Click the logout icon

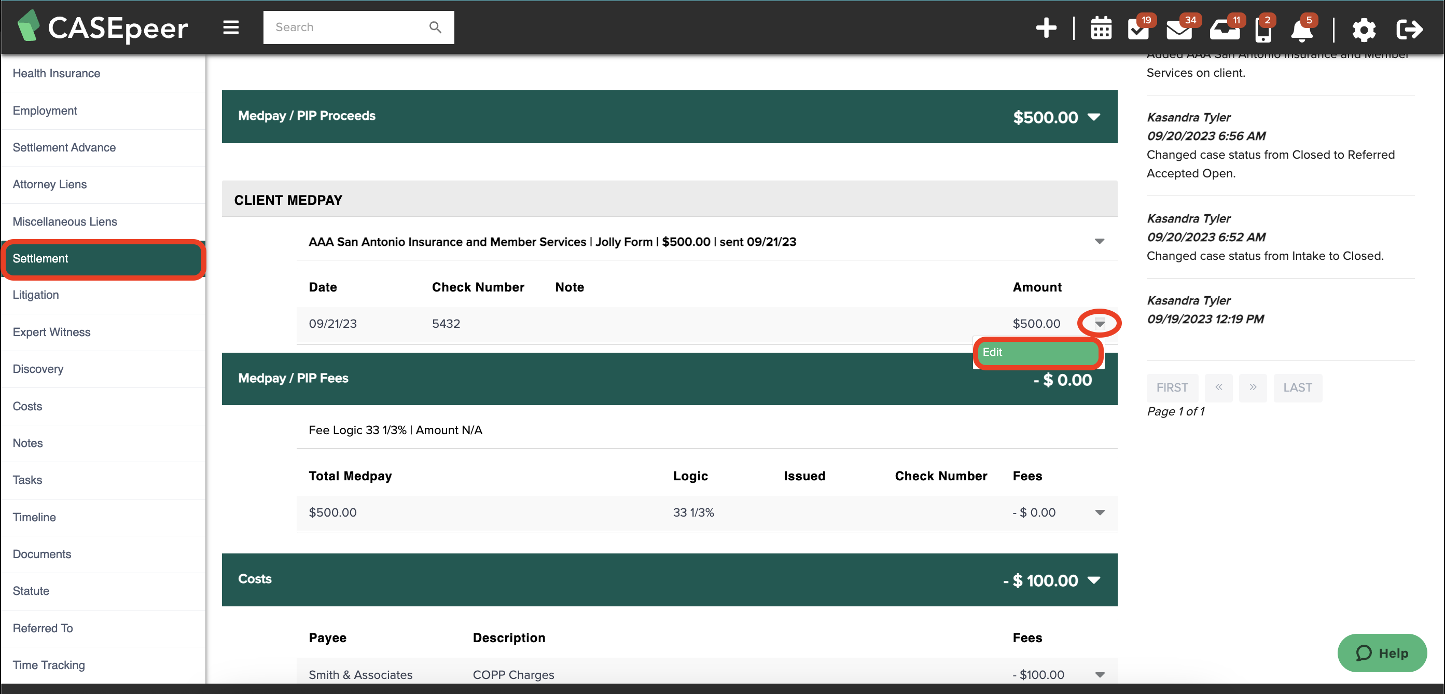point(1409,29)
